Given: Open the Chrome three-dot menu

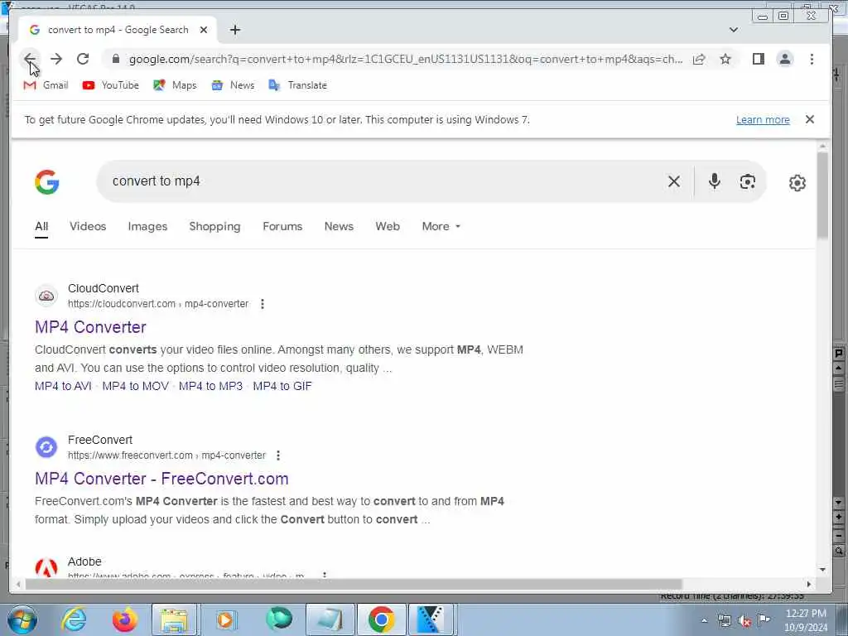Looking at the screenshot, I should click(812, 59).
